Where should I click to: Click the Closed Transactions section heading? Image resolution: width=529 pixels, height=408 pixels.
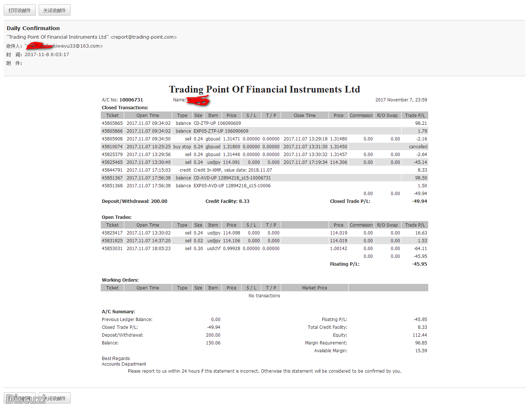[x=125, y=108]
